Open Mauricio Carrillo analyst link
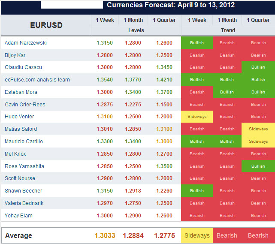Viewport: 275px width, 244px height. point(24,142)
